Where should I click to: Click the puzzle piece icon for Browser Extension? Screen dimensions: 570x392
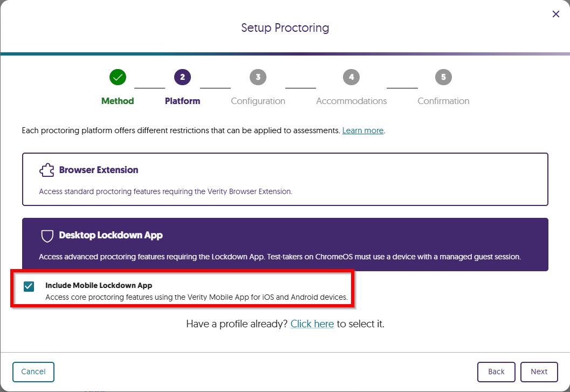(x=47, y=169)
